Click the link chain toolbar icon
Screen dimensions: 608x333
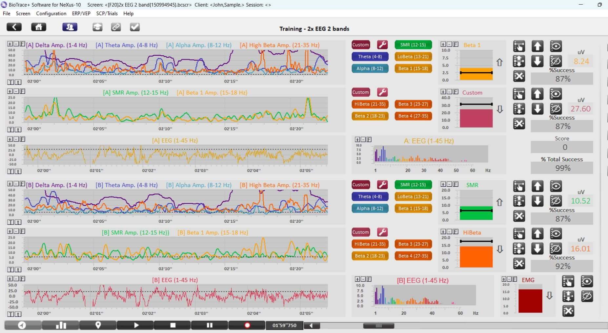116,27
